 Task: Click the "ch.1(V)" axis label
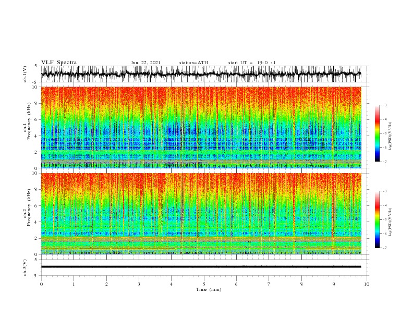pos(25,74)
